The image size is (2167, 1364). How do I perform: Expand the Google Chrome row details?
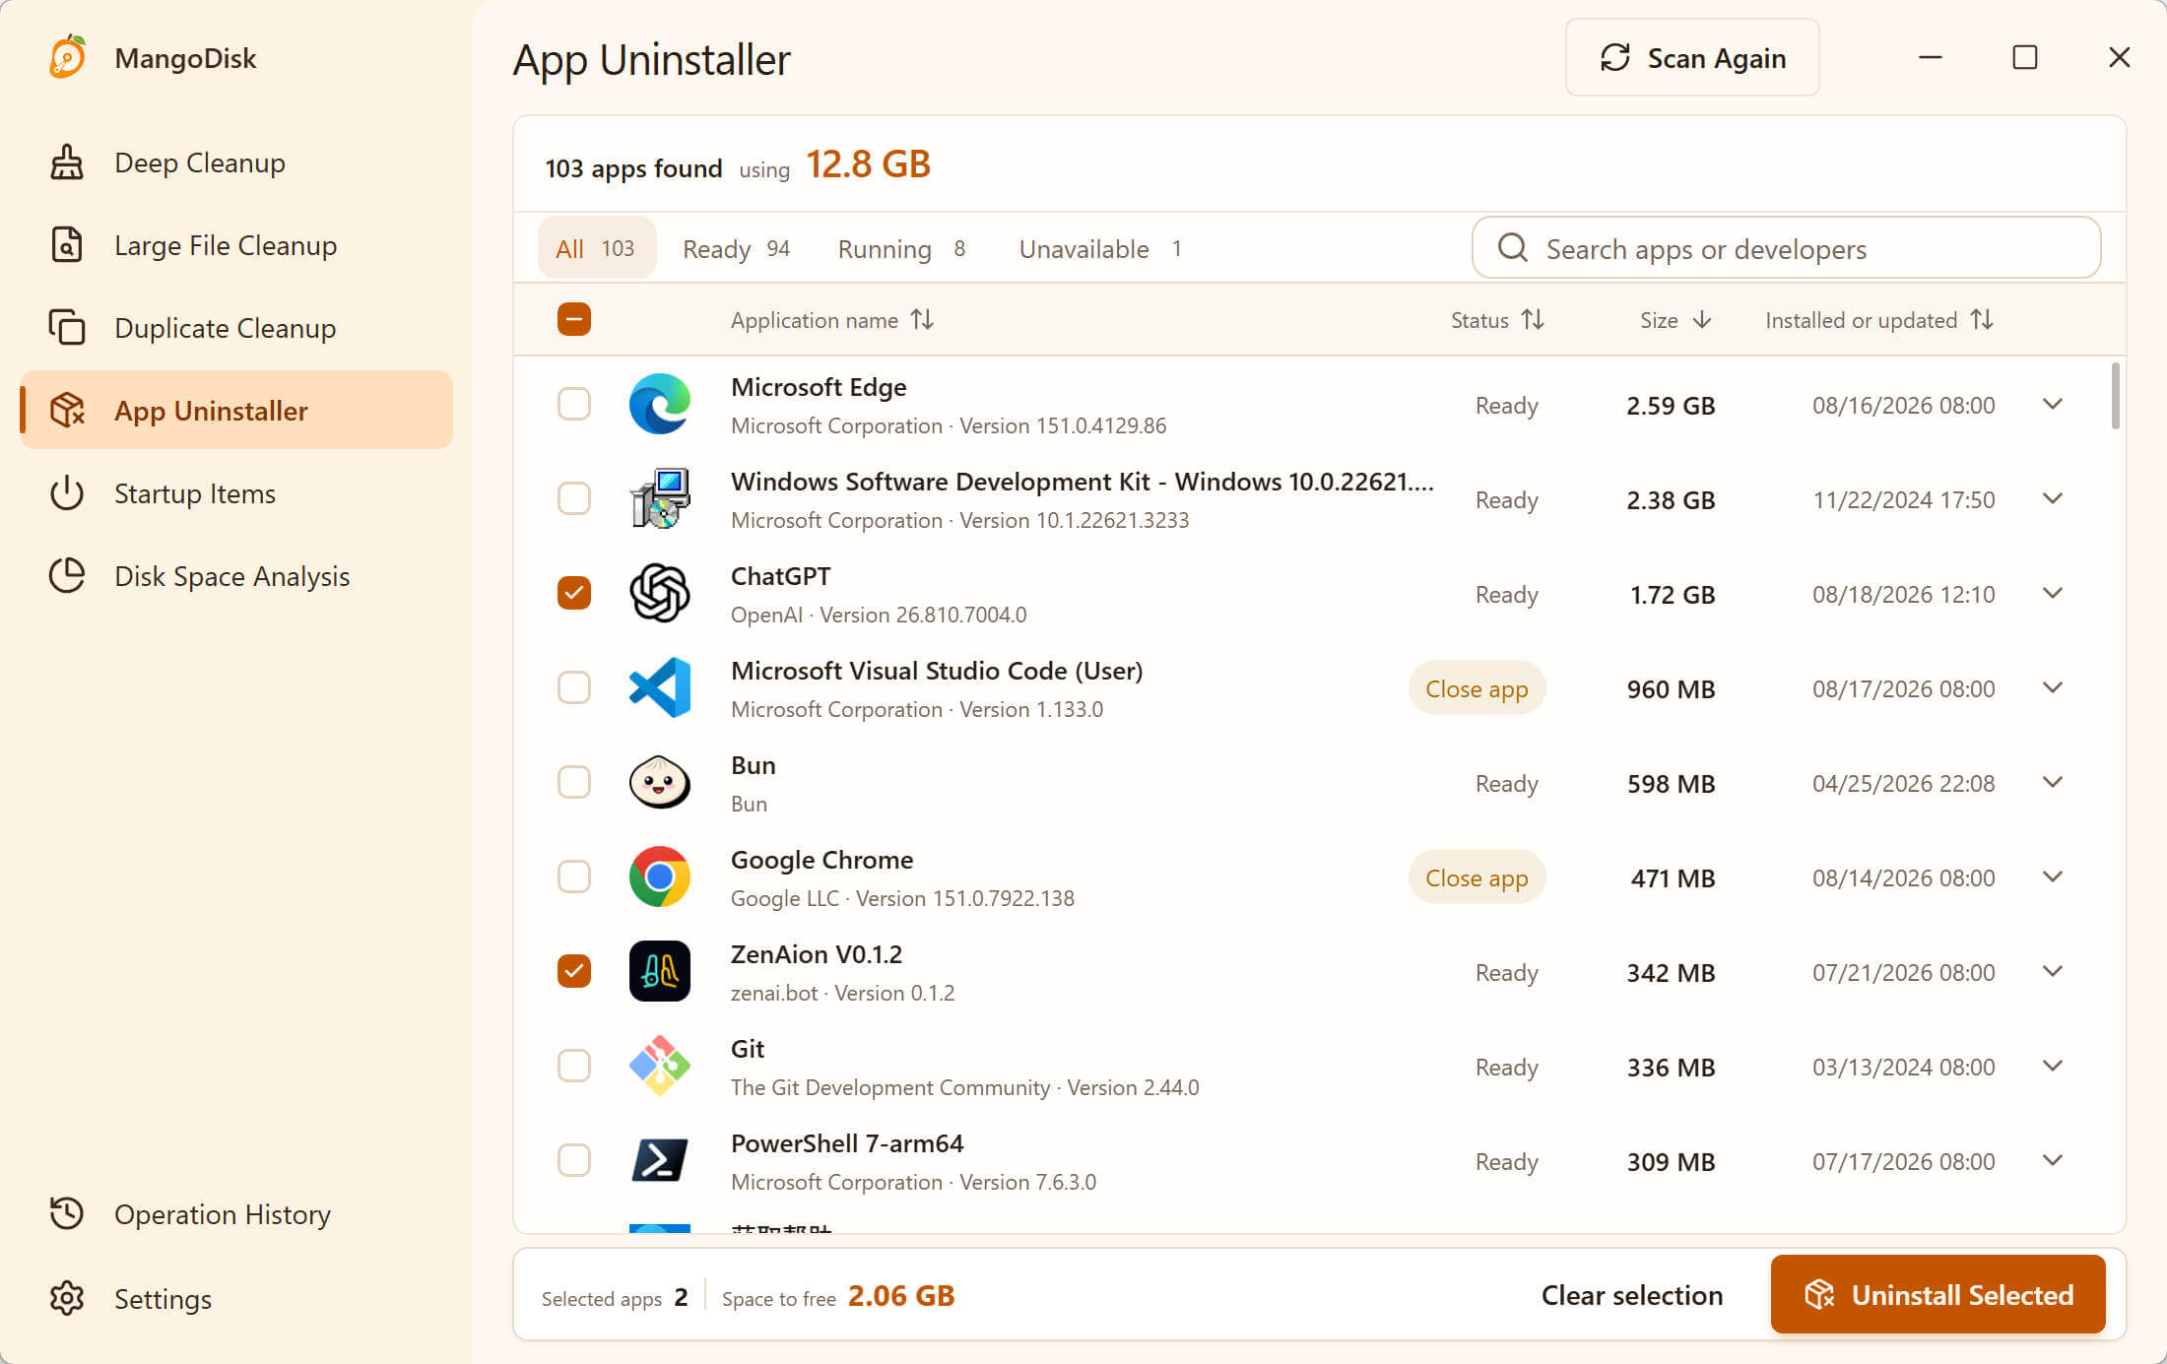point(2053,877)
